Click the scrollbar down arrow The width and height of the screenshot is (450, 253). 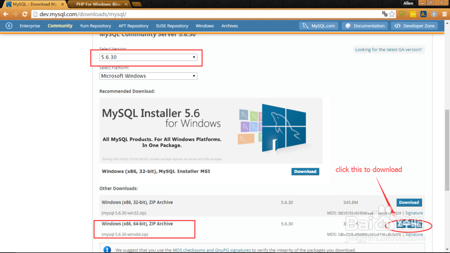point(447,250)
